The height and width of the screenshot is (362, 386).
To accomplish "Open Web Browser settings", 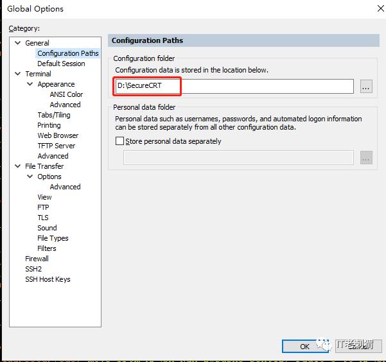I will pos(58,135).
